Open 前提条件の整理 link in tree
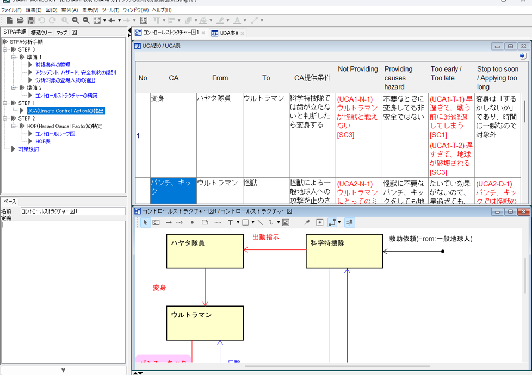 click(53, 65)
